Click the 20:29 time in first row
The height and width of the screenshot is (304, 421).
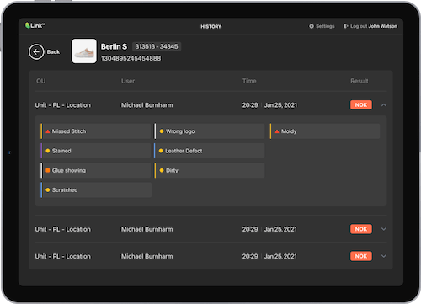(250, 105)
